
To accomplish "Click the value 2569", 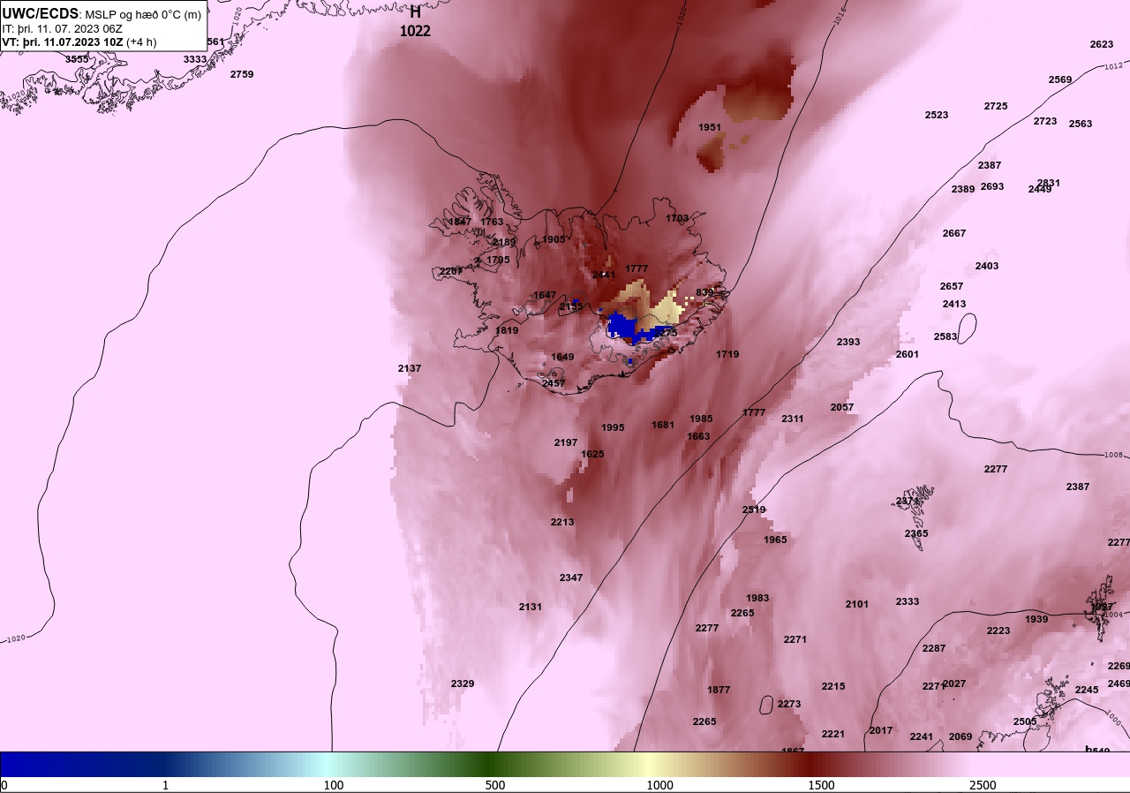I will [x=1060, y=79].
